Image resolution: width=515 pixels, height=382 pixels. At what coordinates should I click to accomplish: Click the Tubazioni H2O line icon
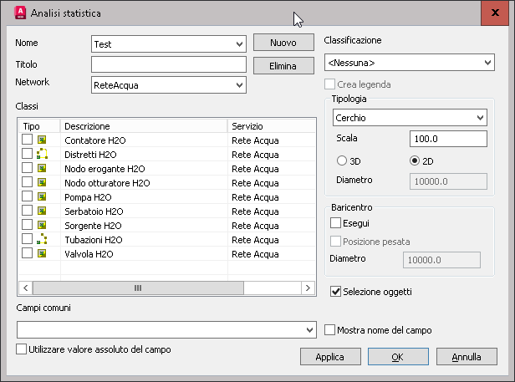(x=42, y=239)
